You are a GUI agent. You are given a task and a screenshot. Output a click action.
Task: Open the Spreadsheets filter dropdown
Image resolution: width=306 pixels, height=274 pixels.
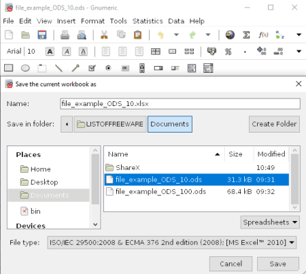tap(270, 222)
